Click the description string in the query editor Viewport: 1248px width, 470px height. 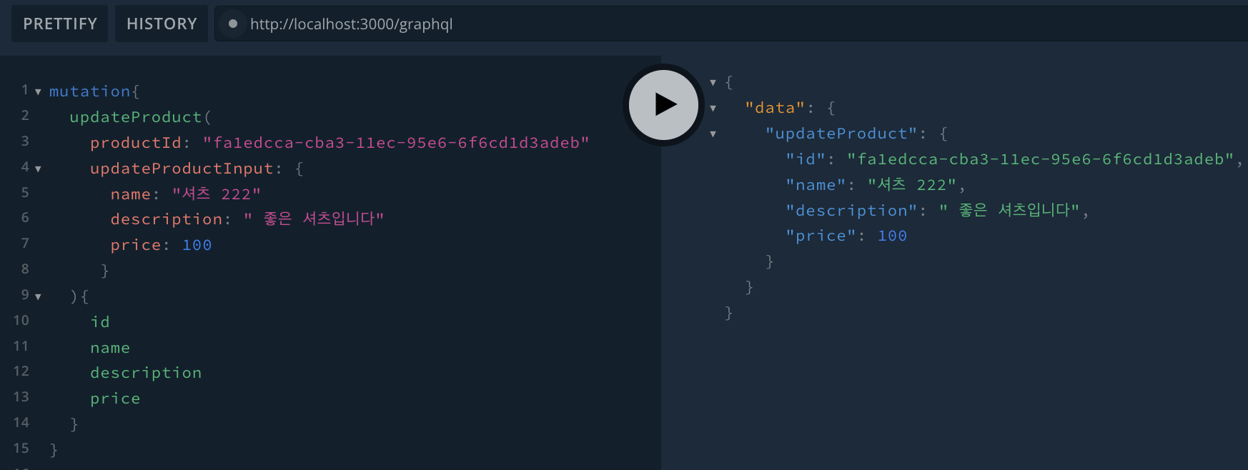click(x=314, y=219)
